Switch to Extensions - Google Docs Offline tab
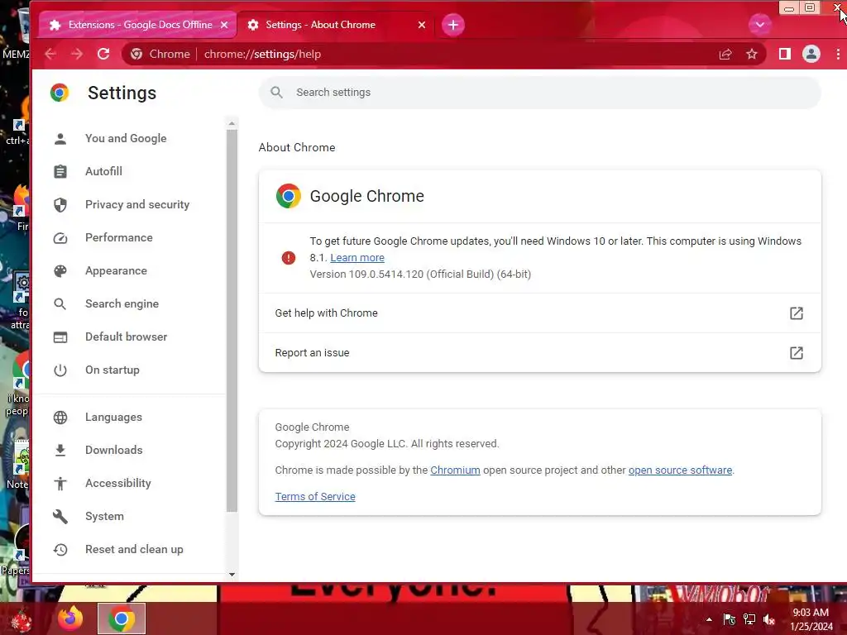 click(138, 25)
